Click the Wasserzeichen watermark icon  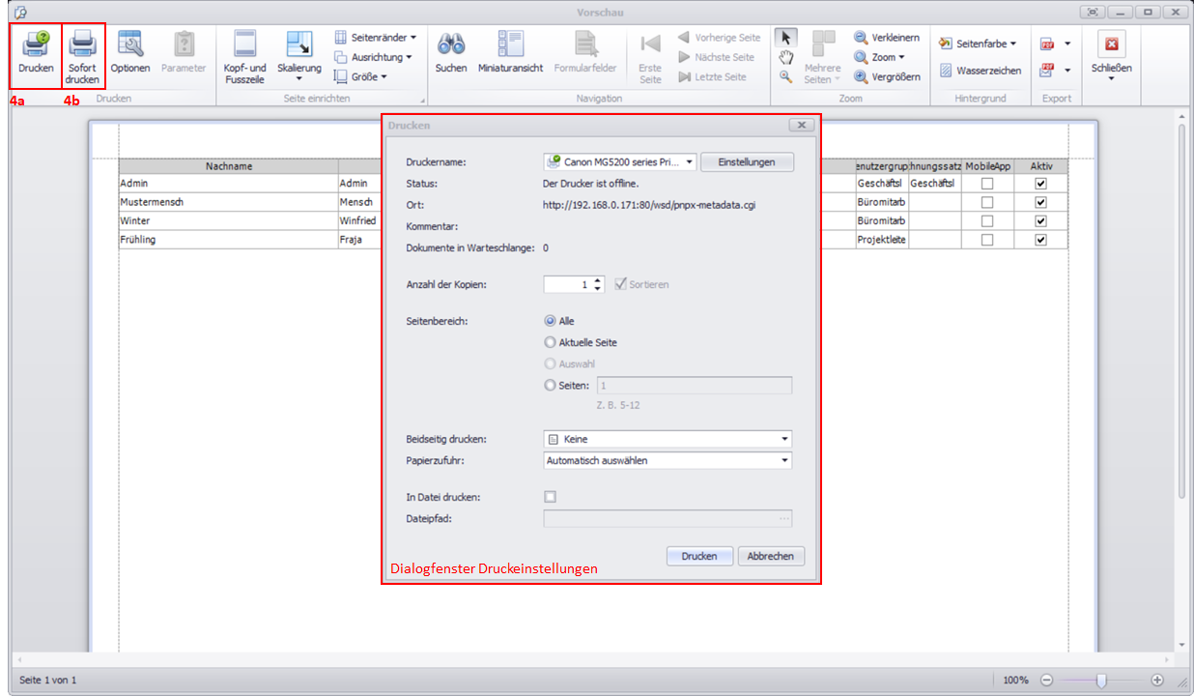click(947, 71)
